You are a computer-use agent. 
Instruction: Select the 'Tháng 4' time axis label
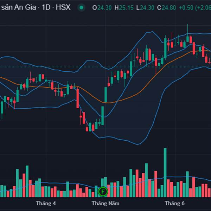coord(46,203)
